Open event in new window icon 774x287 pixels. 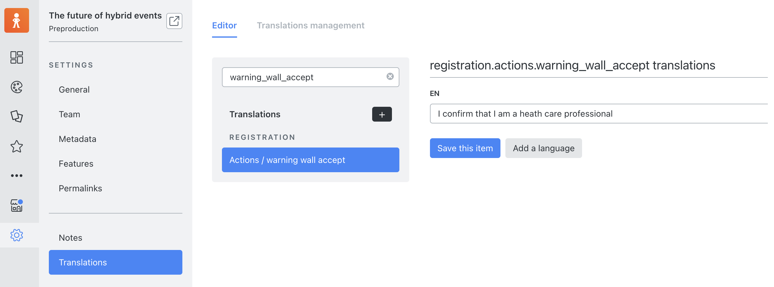(174, 21)
